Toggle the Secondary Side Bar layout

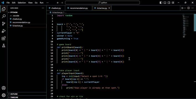click(169, 2)
